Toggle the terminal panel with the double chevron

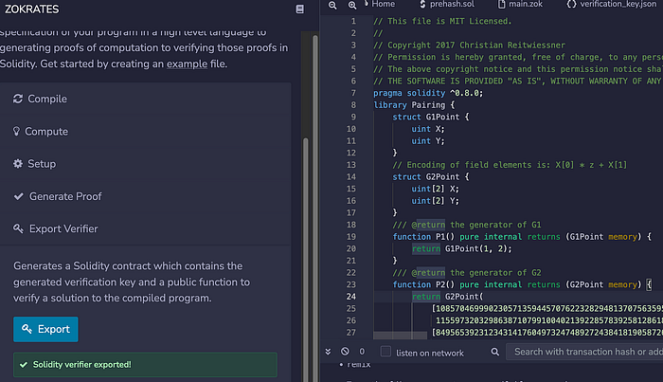pos(328,352)
